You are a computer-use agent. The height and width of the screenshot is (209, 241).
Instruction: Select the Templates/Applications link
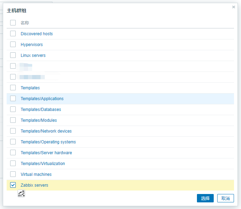tap(42, 99)
